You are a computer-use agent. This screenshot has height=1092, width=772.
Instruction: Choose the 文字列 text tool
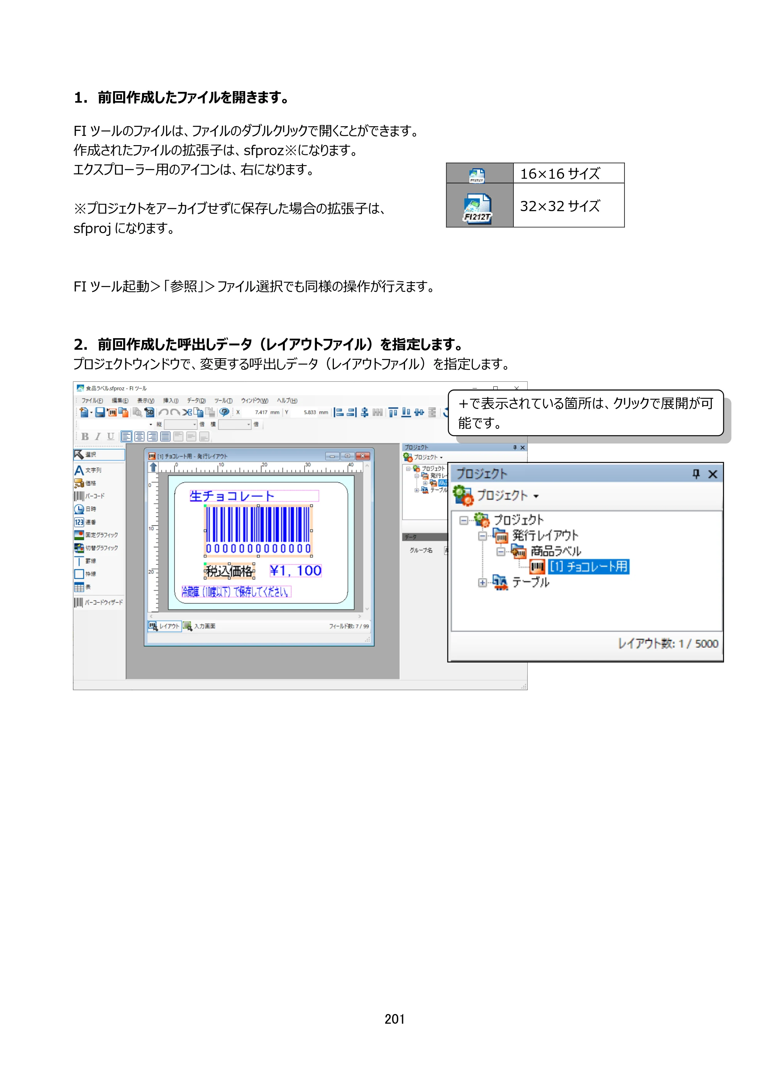tap(88, 471)
